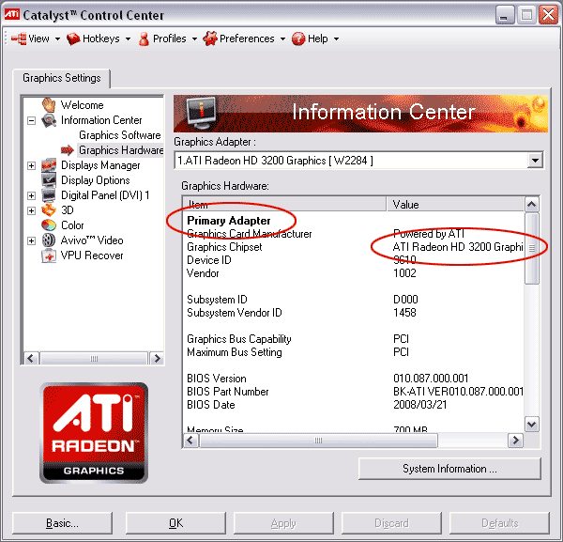Screen dimensions: 563x542
Task: Expand the Displays Manager node
Action: [32, 165]
